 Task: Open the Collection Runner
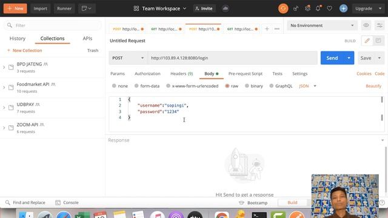point(64,8)
